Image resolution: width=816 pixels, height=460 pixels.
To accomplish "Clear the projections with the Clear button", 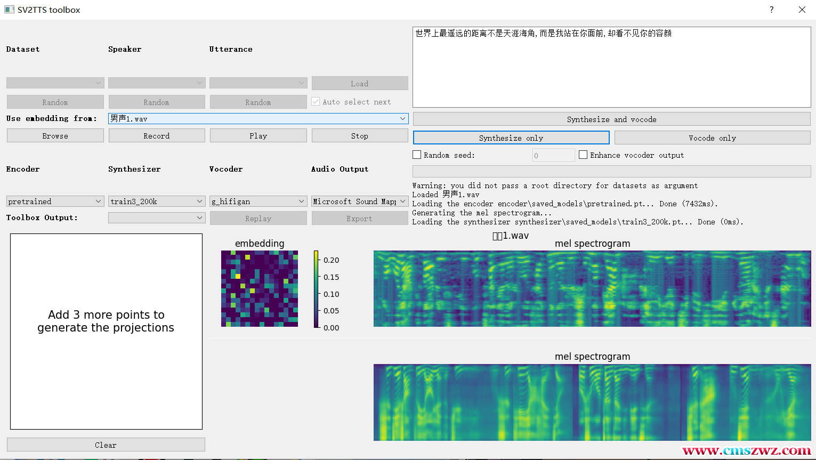I will click(106, 445).
